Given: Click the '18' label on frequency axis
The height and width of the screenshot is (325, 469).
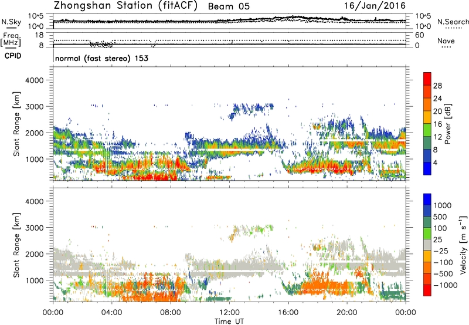Looking at the screenshot, I should pyautogui.click(x=39, y=35).
